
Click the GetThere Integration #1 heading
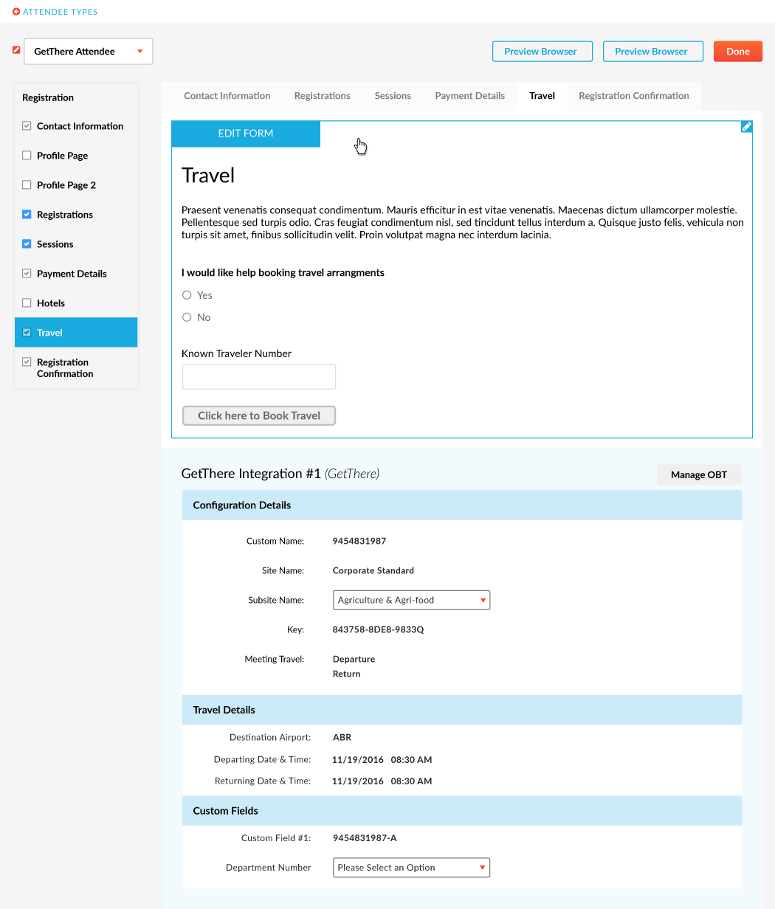click(x=280, y=474)
